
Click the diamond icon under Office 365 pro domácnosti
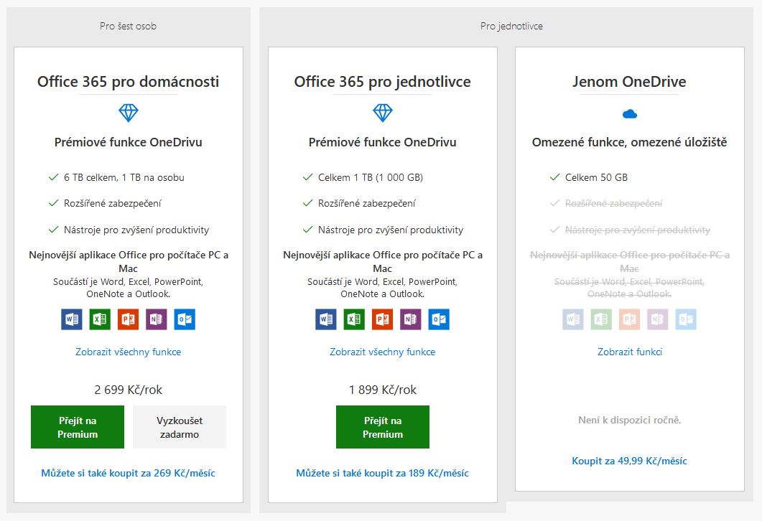[129, 113]
